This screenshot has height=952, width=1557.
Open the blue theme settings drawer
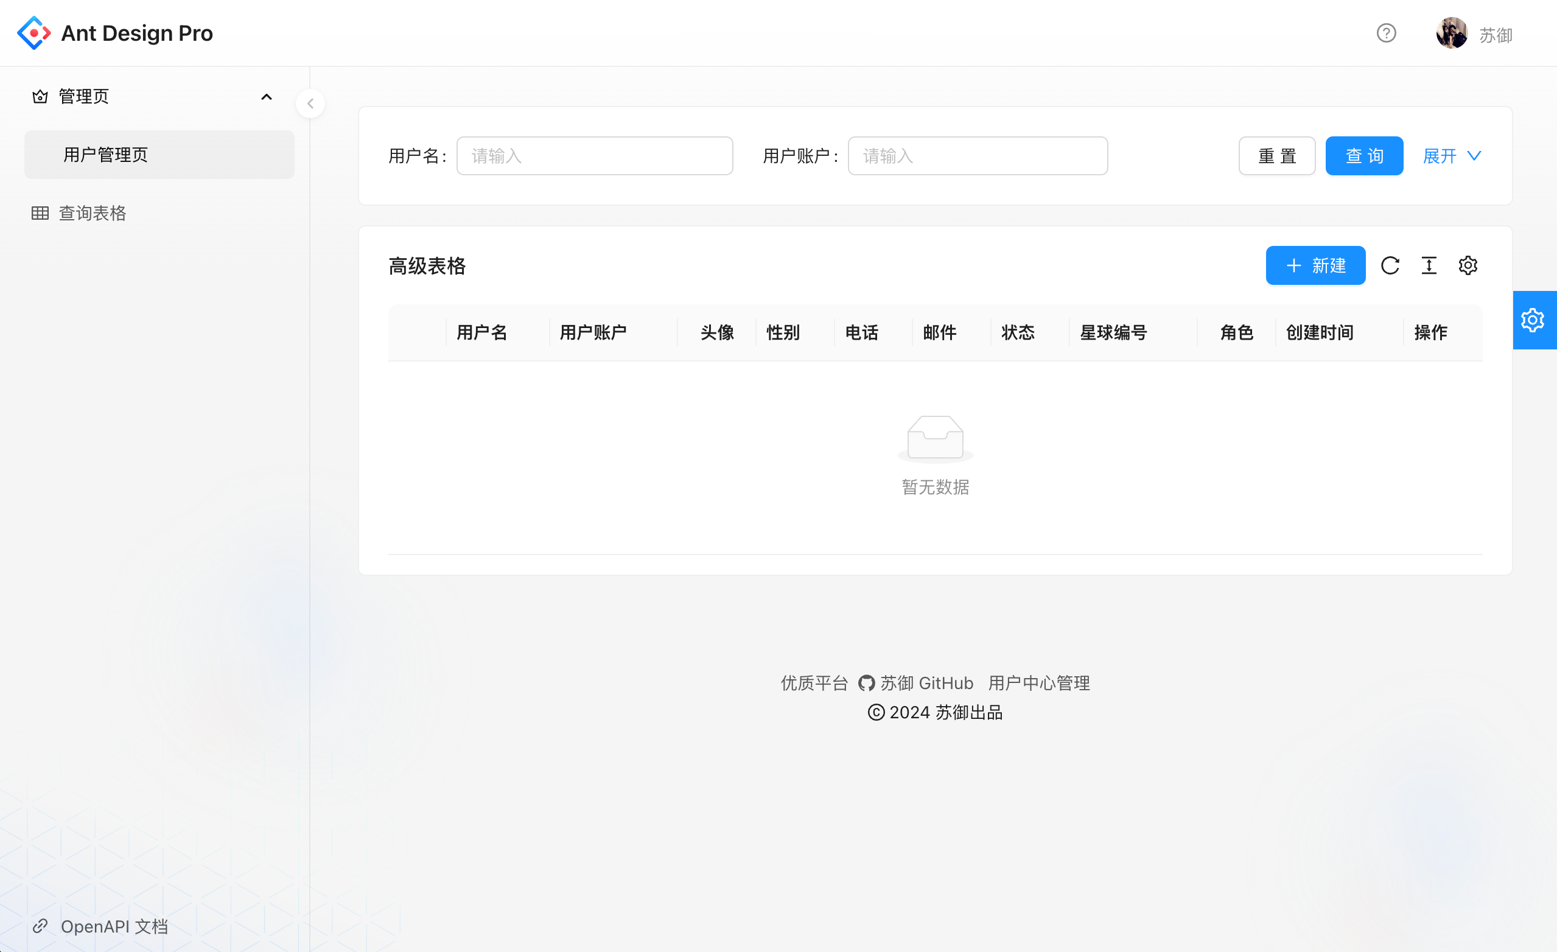1533,320
